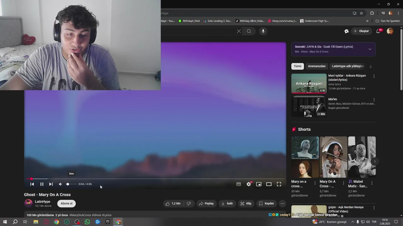Open LatinHype channel avatar

(28, 203)
